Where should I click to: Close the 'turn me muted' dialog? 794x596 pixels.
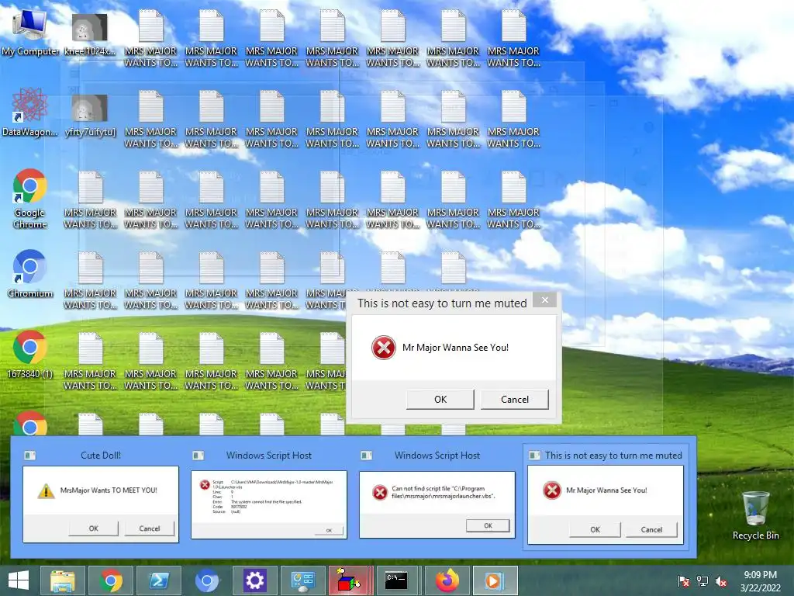click(x=545, y=300)
